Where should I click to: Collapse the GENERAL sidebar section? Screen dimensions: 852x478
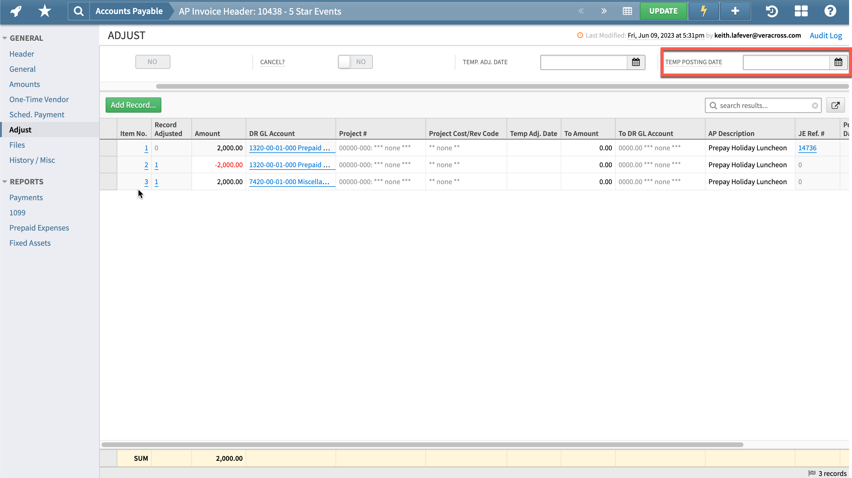point(5,38)
